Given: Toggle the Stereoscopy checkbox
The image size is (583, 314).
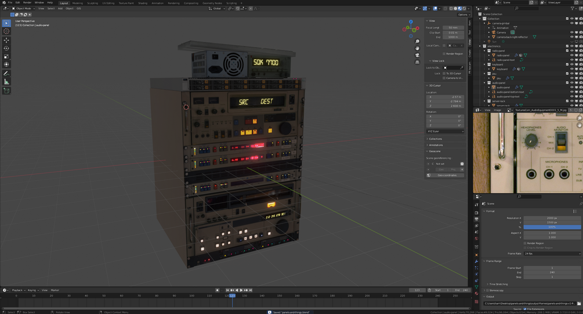Looking at the screenshot, I should pos(487,290).
